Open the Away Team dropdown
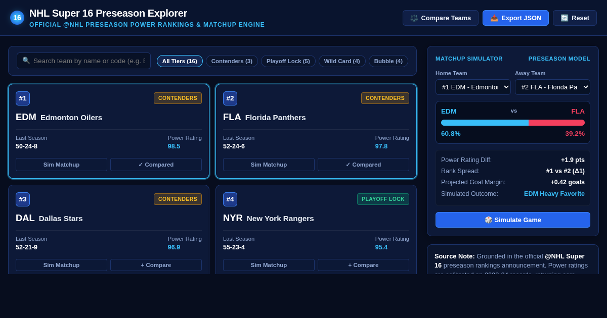Screen dimensions: 607x318 click(552, 87)
